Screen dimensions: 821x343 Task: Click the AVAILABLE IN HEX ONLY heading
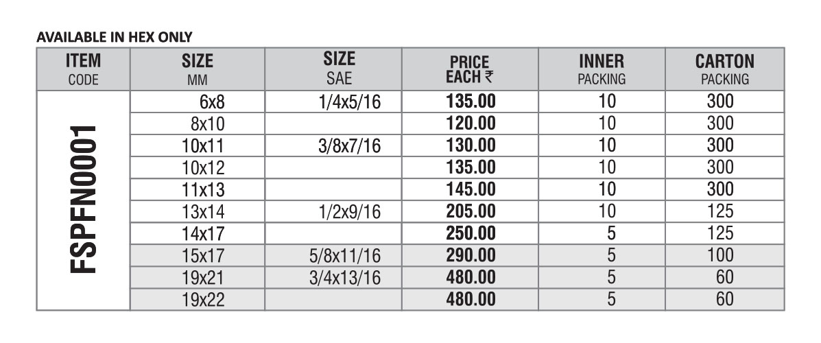tap(114, 36)
